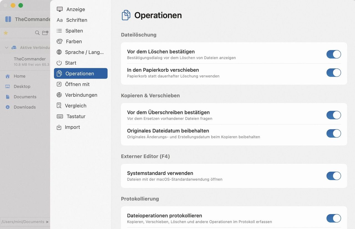Go to Home in the sidebar
The width and height of the screenshot is (355, 229).
(x=25, y=76)
